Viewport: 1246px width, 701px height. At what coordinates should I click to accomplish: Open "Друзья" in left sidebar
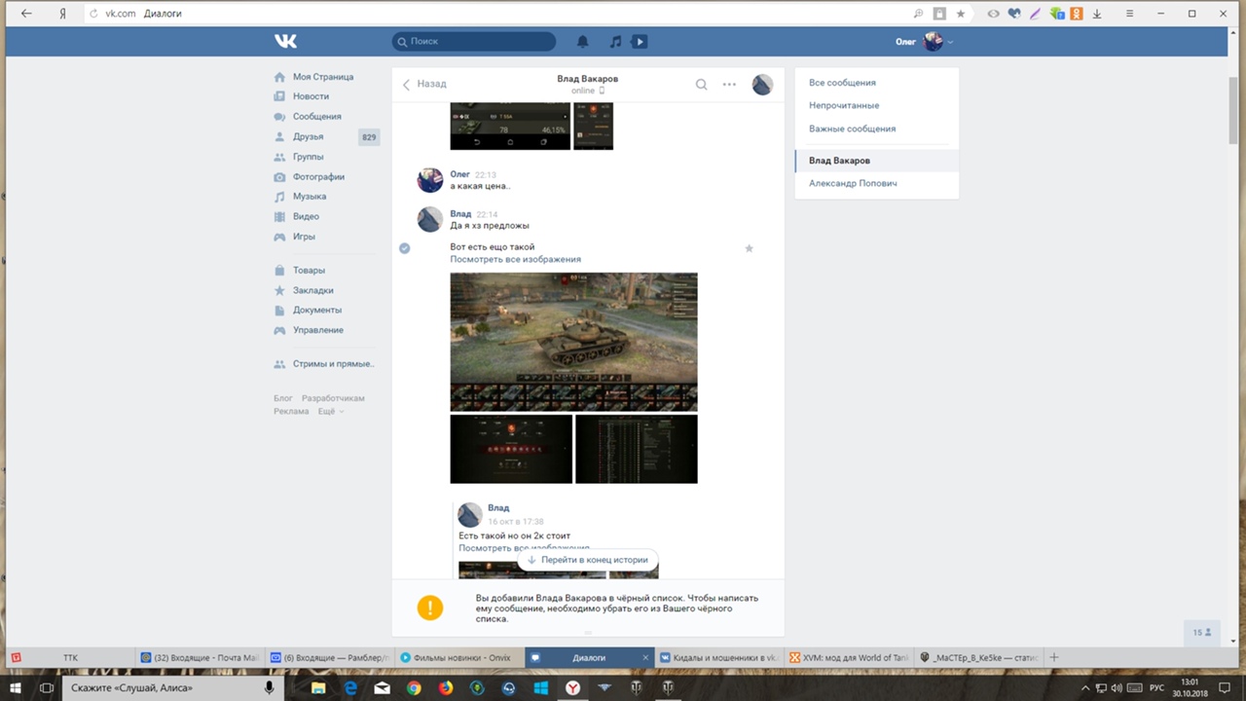[308, 137]
